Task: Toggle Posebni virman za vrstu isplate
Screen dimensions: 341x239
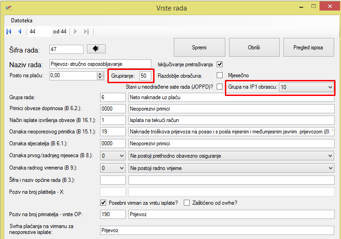Action: pyautogui.click(x=103, y=202)
